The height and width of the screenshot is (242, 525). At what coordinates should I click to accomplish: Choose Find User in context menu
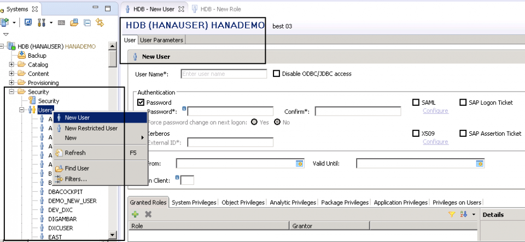click(x=100, y=168)
